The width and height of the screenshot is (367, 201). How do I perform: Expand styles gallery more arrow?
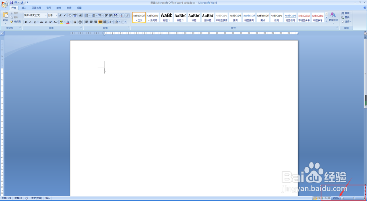[326, 21]
